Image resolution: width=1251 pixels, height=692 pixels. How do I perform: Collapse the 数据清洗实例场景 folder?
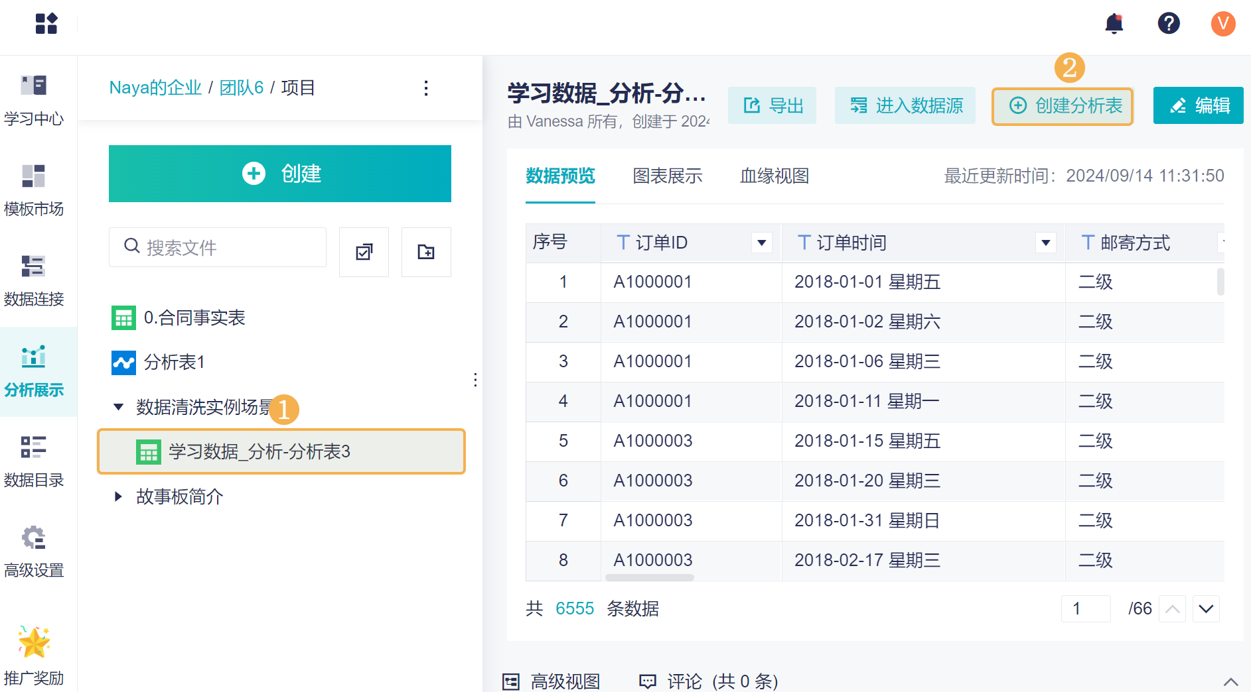(119, 407)
